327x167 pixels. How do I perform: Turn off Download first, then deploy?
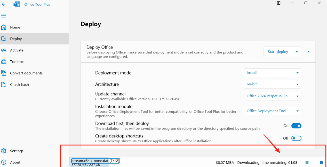pos(296,126)
